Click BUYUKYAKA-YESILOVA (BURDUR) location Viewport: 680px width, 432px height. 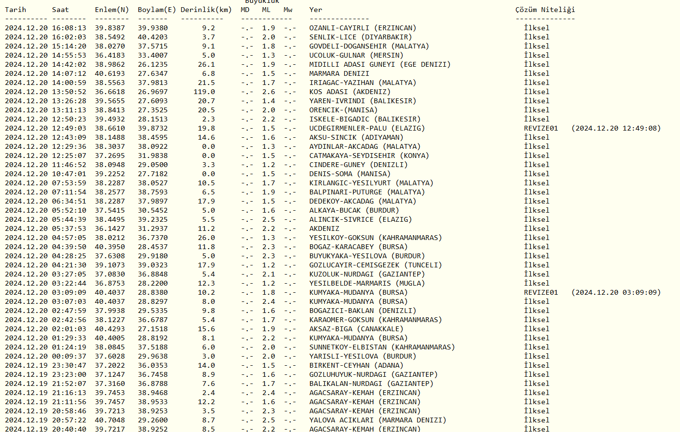367,256
